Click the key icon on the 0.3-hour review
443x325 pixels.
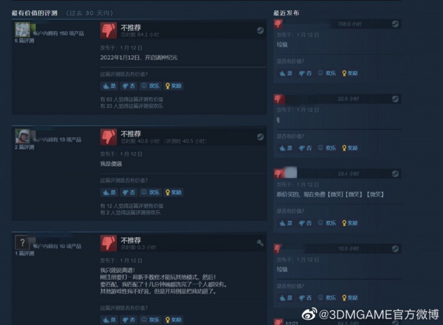[x=260, y=243]
